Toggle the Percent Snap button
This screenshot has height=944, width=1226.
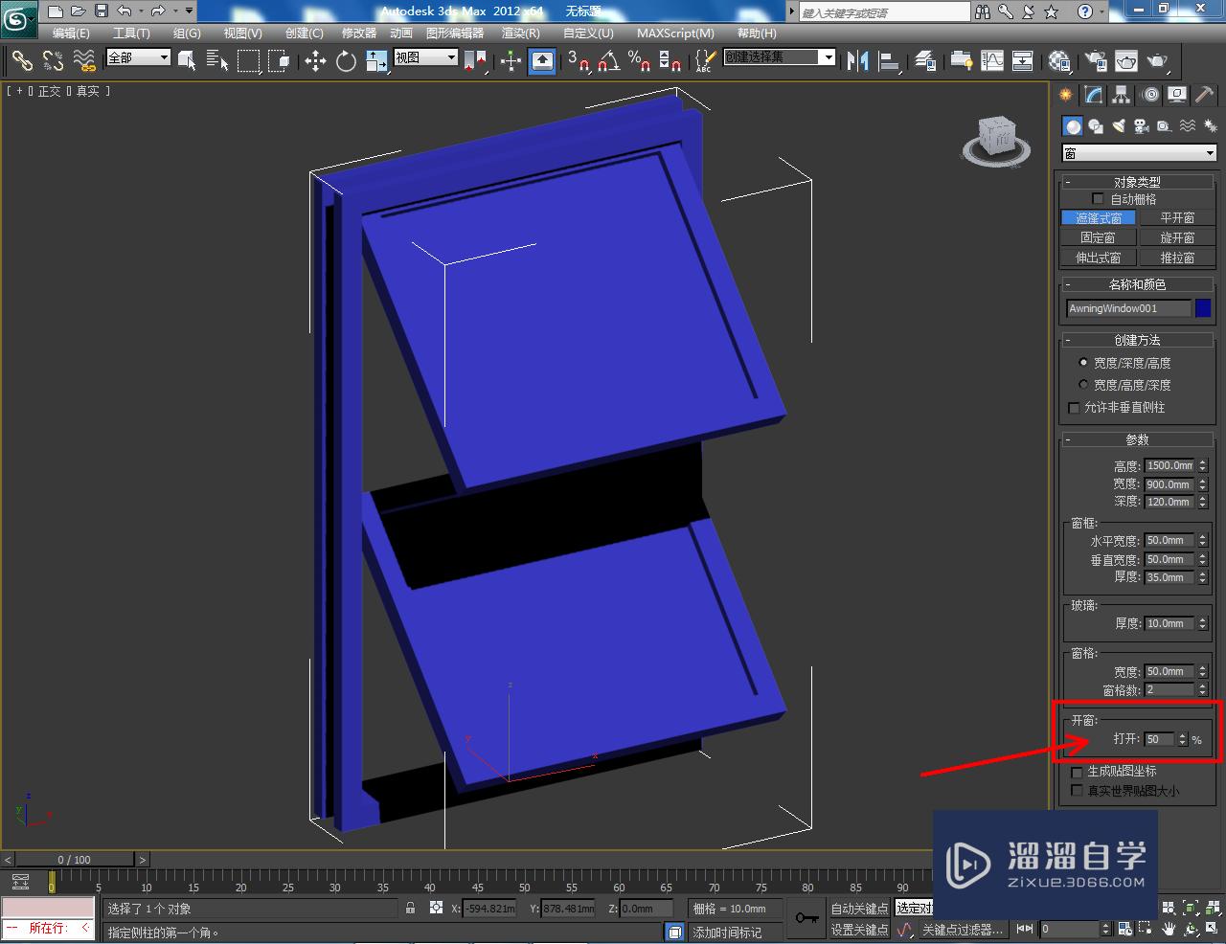(639, 61)
